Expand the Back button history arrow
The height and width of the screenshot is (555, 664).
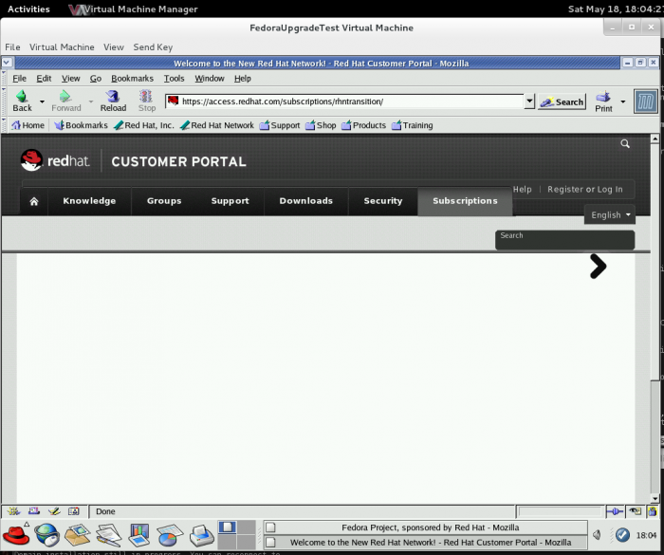pos(42,101)
